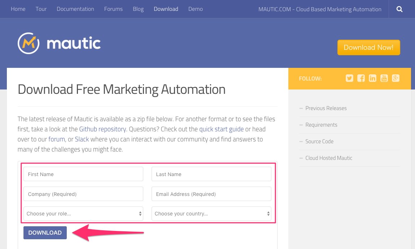Follow the forum link in the paragraph
The image size is (415, 249).
[57, 139]
